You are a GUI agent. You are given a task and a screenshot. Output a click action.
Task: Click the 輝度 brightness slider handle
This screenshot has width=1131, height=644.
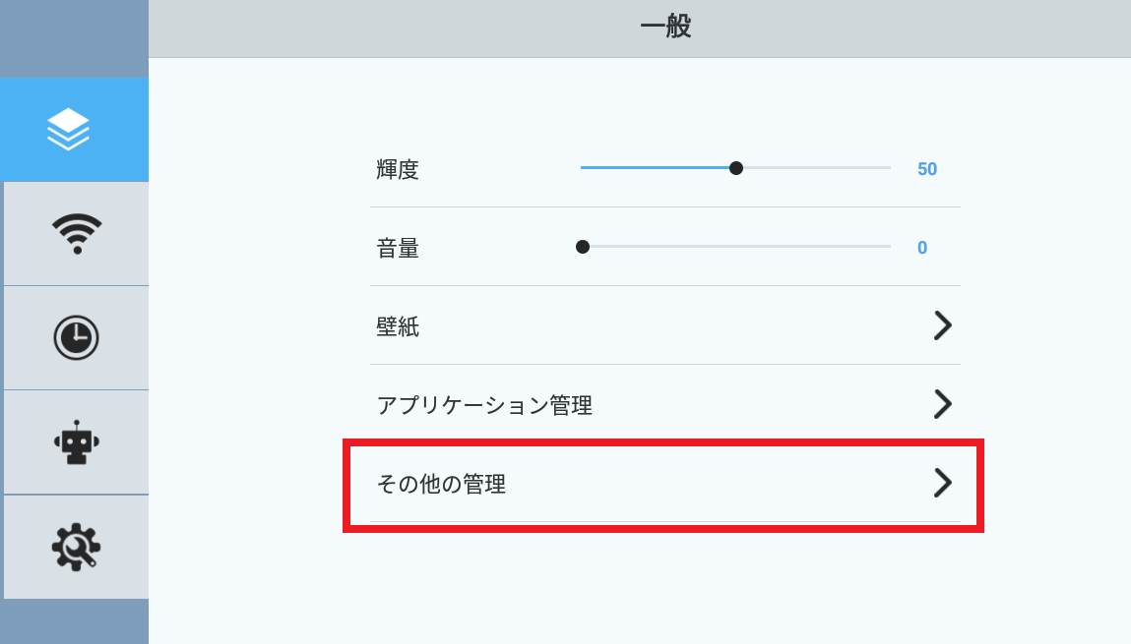(735, 168)
